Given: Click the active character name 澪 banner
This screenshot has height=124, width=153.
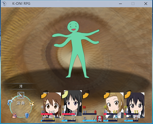Looking at the screenshot, I should [x=21, y=86].
